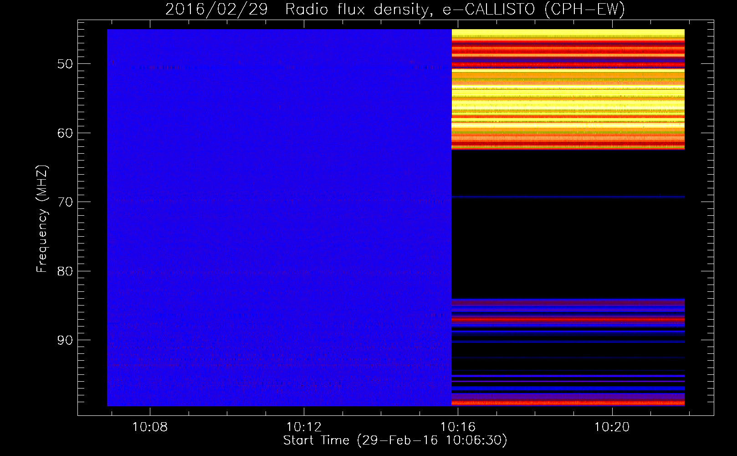Click the 70 frequency tick label

tap(65, 202)
